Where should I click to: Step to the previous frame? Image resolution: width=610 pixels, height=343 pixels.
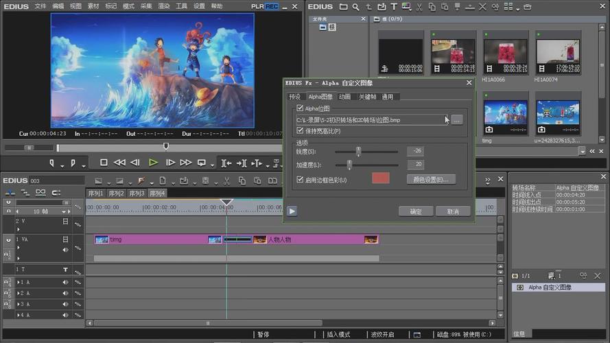[135, 163]
